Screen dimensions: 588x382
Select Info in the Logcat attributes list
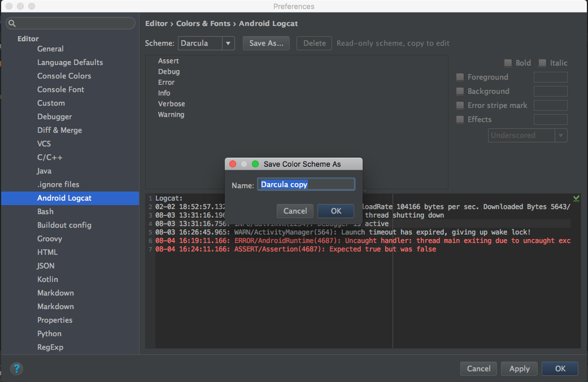164,93
